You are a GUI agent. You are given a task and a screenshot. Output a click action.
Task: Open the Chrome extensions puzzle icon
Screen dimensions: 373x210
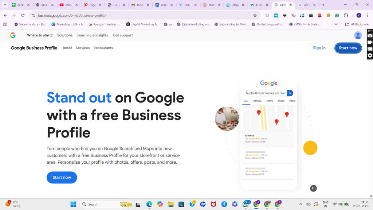tap(346, 15)
